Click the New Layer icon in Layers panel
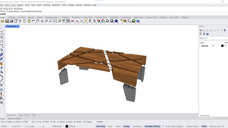Screen dimensions: 228x128 pos(201,30)
